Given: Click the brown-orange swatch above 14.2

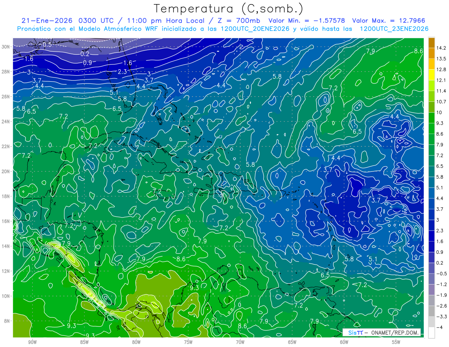Looking at the screenshot, I should click(x=431, y=43).
